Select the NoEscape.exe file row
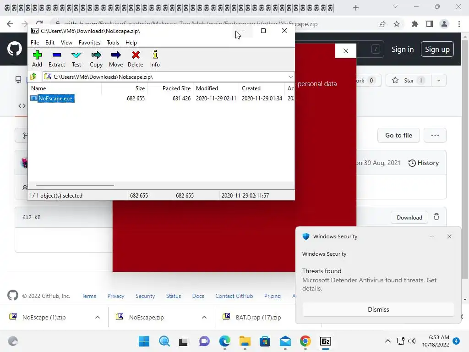Image resolution: width=469 pixels, height=352 pixels. pos(162,99)
